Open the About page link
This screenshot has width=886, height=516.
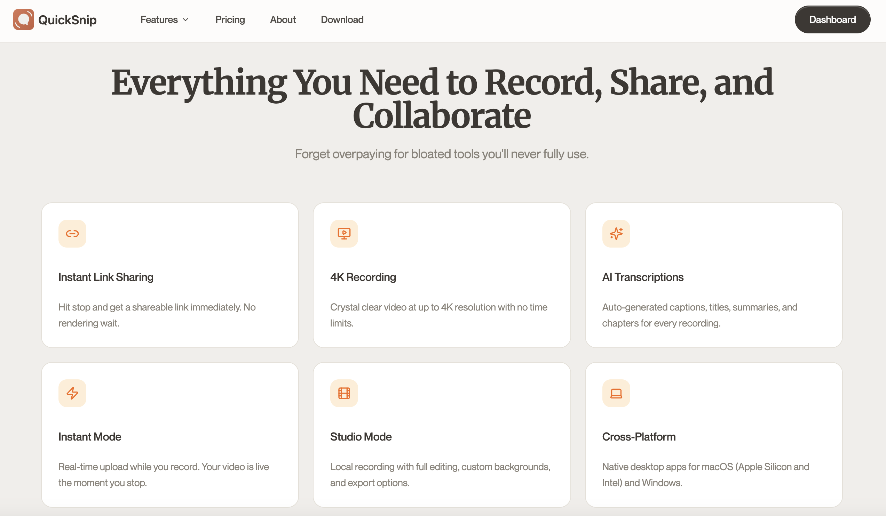pyautogui.click(x=283, y=20)
